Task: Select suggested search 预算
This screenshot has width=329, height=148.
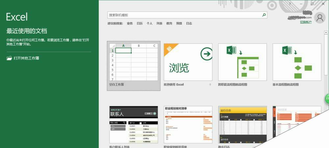Action: pos(179,24)
